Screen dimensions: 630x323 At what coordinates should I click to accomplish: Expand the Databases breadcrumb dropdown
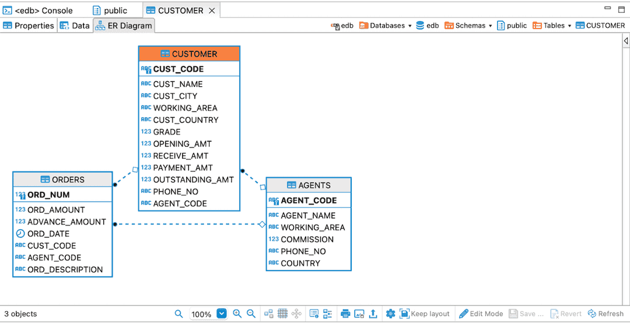[410, 26]
